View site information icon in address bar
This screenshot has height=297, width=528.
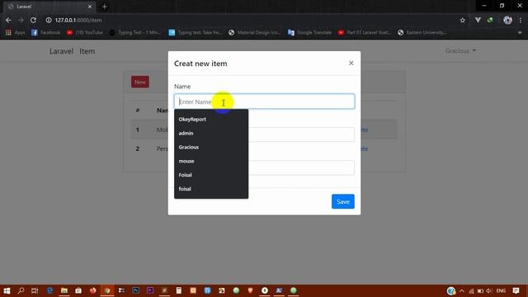(x=49, y=20)
